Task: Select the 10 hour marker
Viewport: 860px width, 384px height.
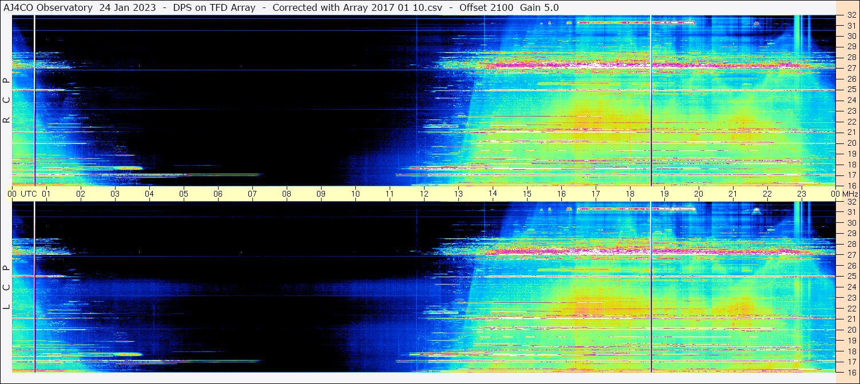Action: [x=355, y=194]
